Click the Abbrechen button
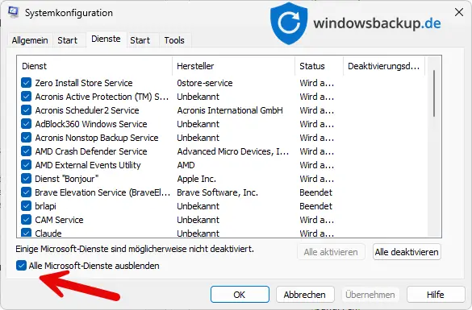This screenshot has width=472, height=310. coord(305,295)
